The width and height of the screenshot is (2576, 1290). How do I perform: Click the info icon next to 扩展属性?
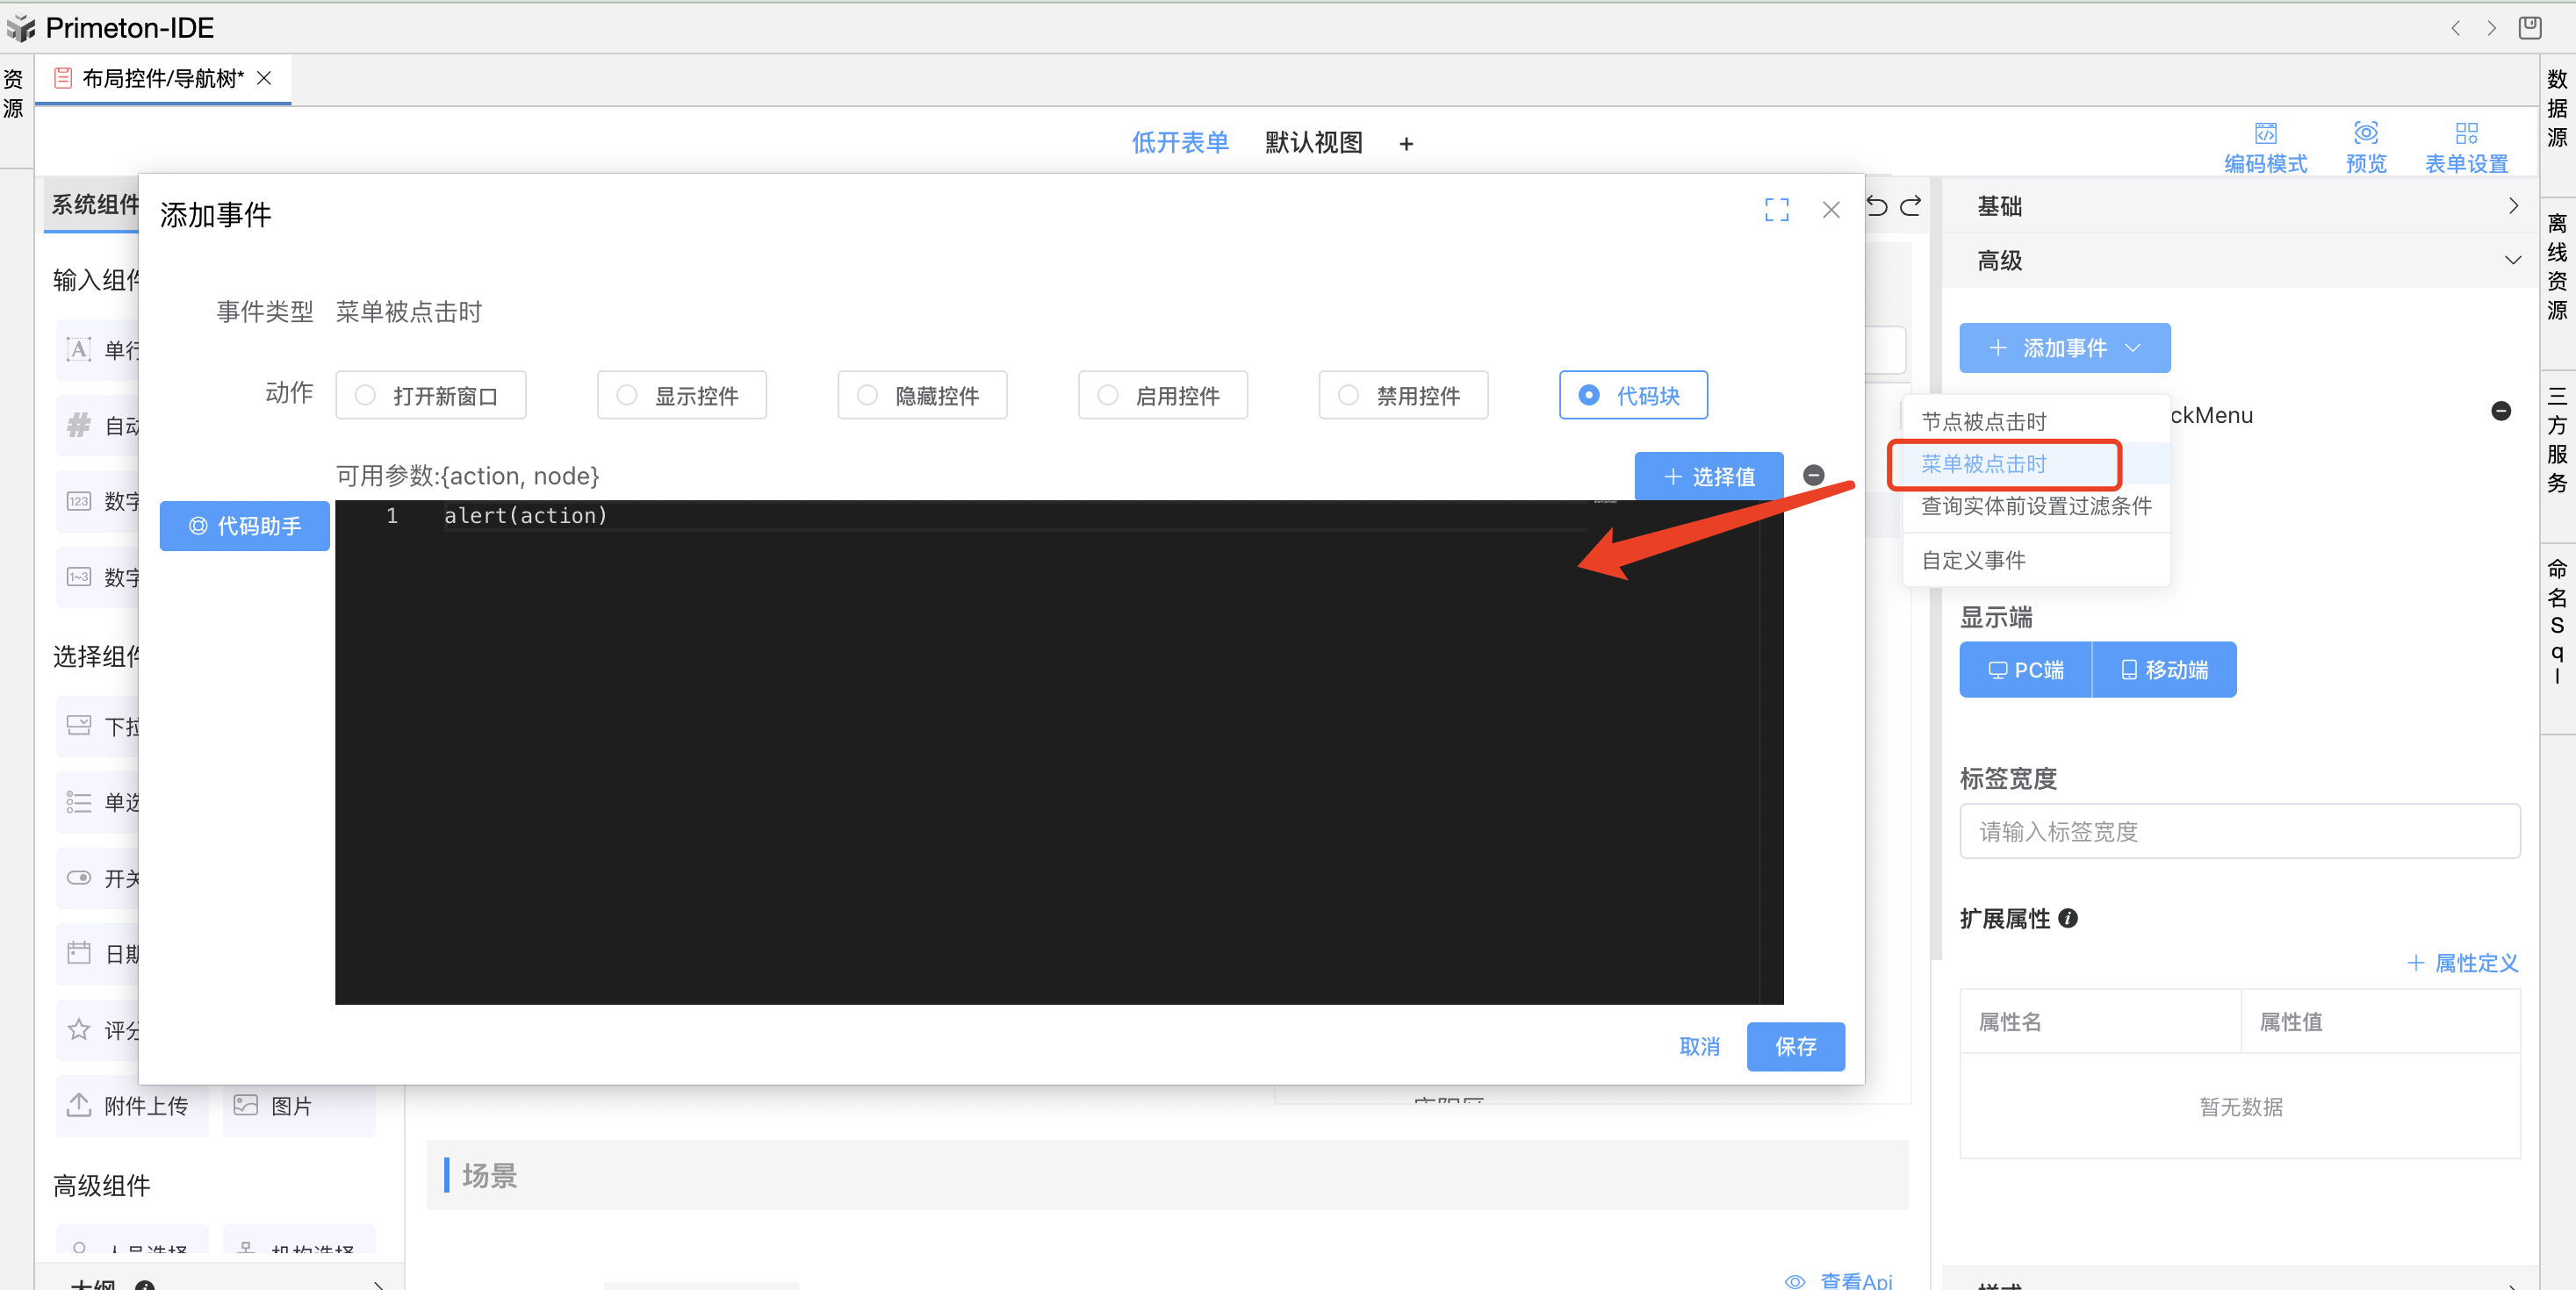[2068, 918]
